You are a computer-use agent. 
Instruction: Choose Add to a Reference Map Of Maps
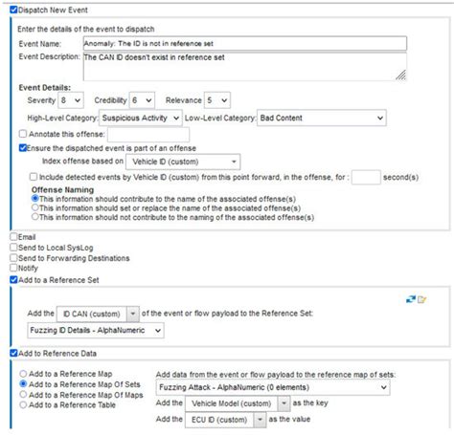tap(23, 395)
